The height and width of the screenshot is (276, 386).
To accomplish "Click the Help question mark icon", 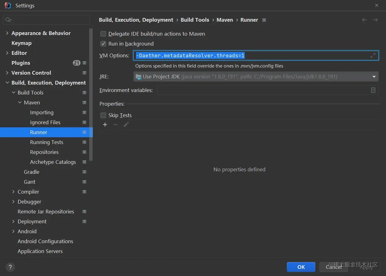I will [x=10, y=267].
